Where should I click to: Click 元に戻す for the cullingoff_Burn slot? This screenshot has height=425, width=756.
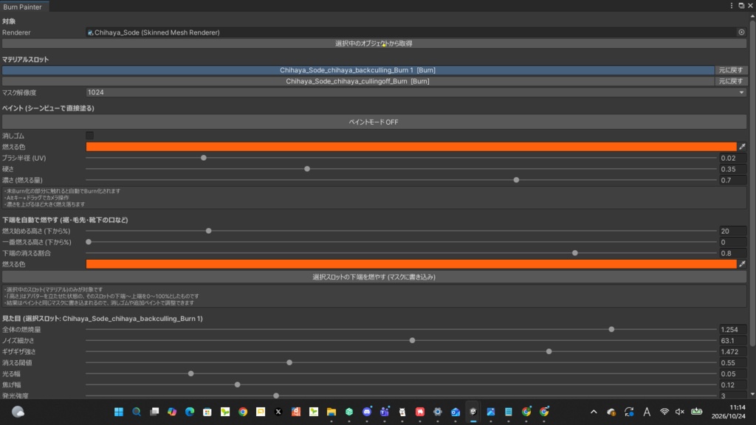tap(731, 81)
